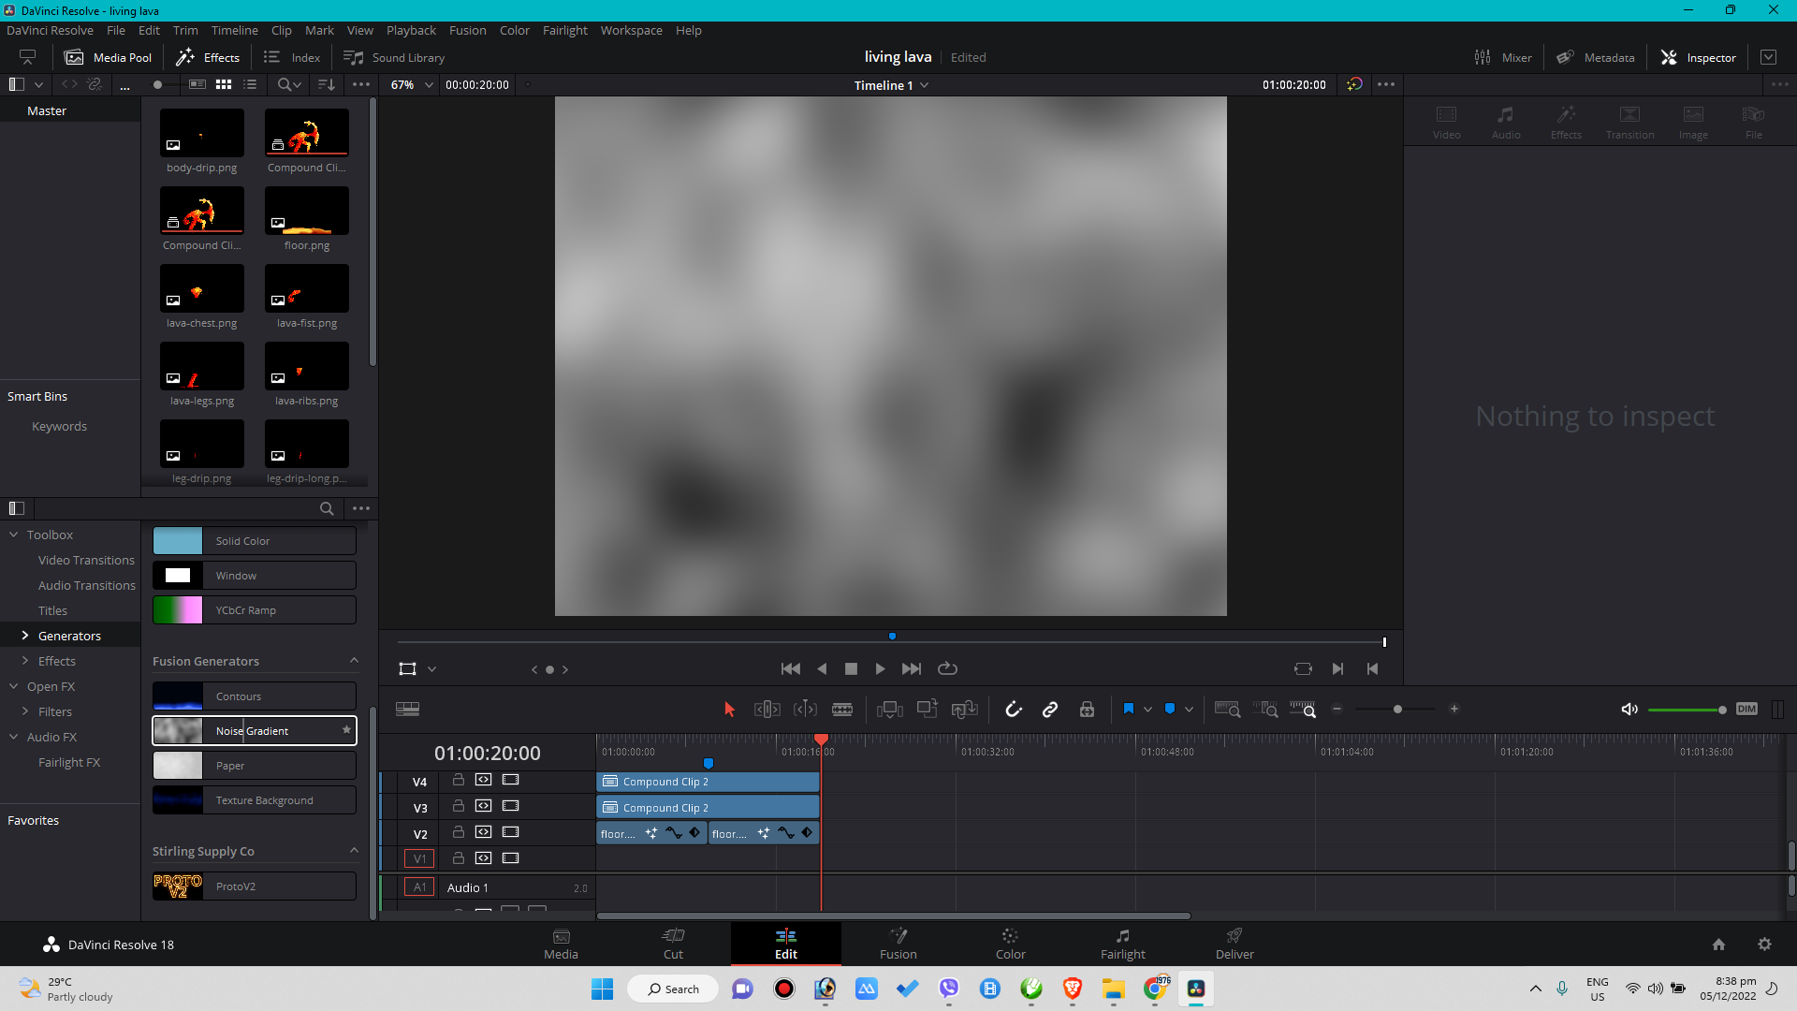This screenshot has width=1797, height=1011.
Task: Select V1 destination control
Action: [419, 858]
